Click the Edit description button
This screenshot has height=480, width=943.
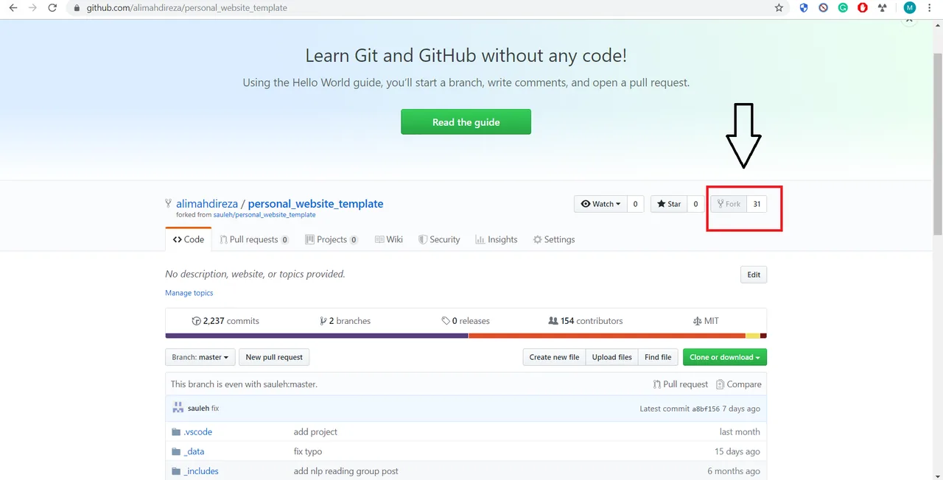(754, 275)
